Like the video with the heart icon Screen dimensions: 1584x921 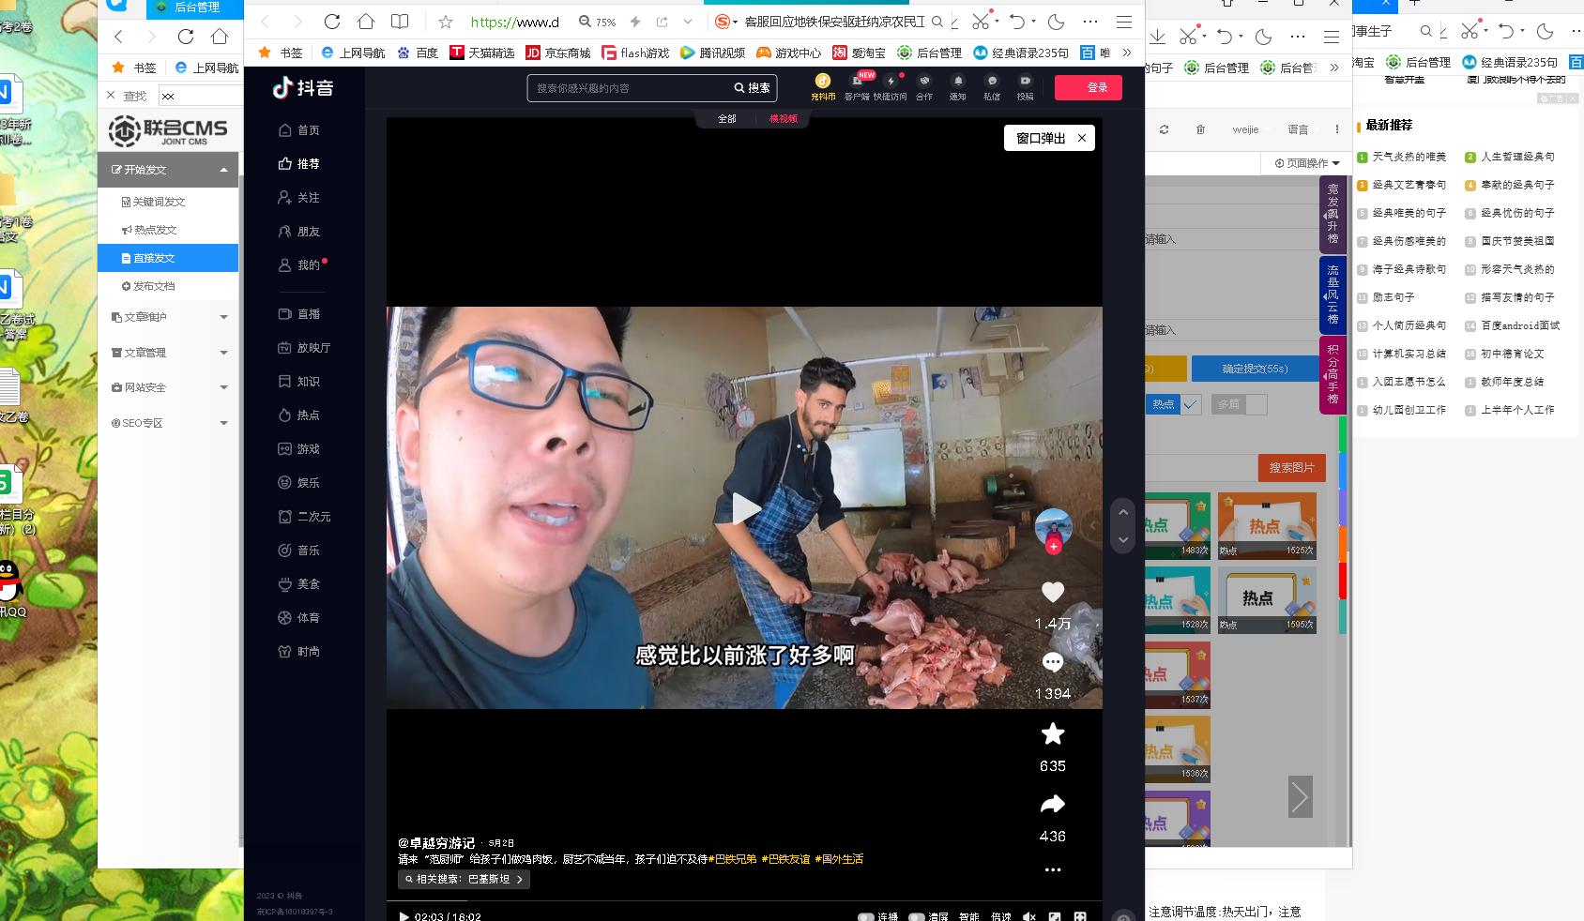click(1053, 592)
